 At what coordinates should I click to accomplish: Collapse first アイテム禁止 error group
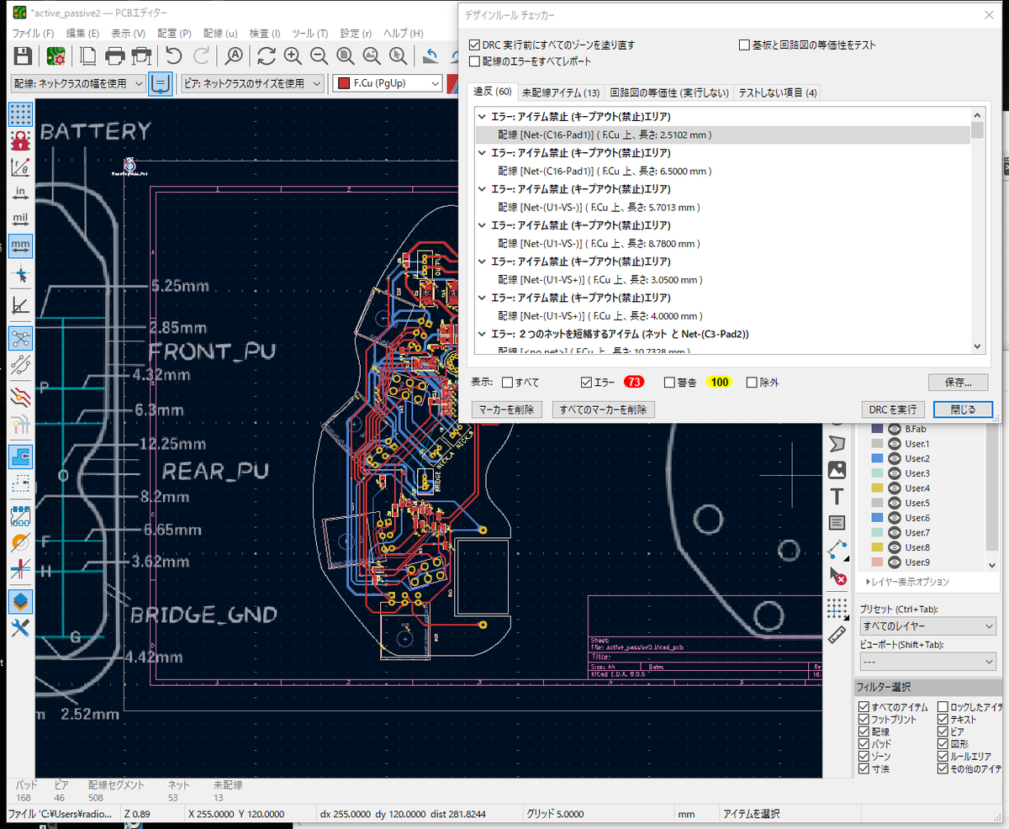coord(482,116)
